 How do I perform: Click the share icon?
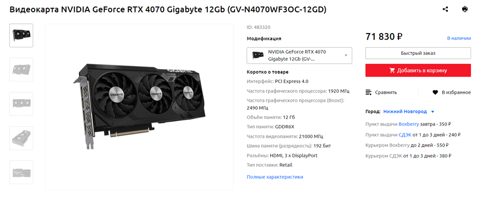click(445, 9)
